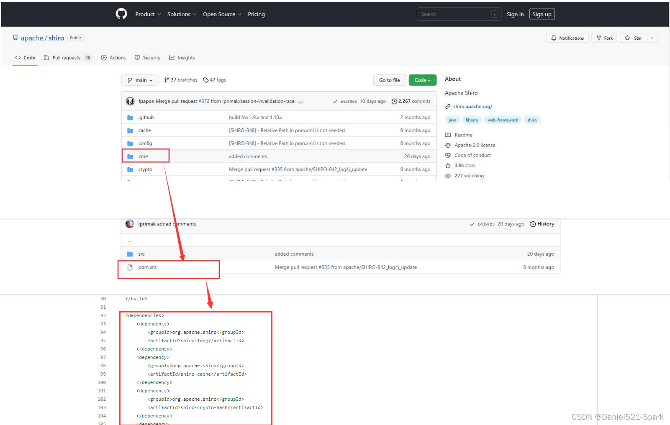This screenshot has width=670, height=425.
Task: Fork the repository
Action: (604, 38)
